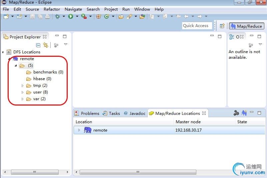Screen dimensions: 267x178
Task: Click the Search flashlight toolbar icon
Action: 129,17
